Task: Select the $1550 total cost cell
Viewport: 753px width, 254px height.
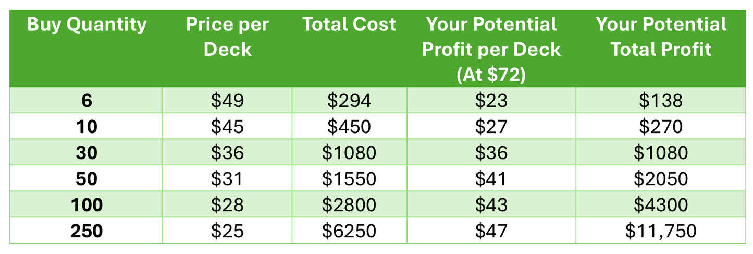Action: pos(349,178)
